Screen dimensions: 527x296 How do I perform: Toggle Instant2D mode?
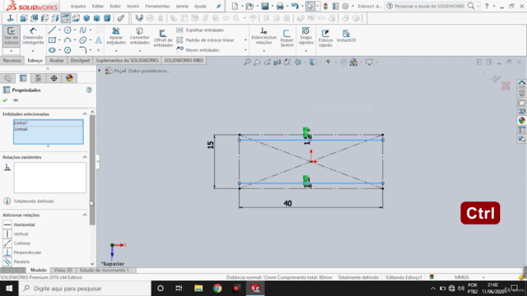pyautogui.click(x=346, y=36)
